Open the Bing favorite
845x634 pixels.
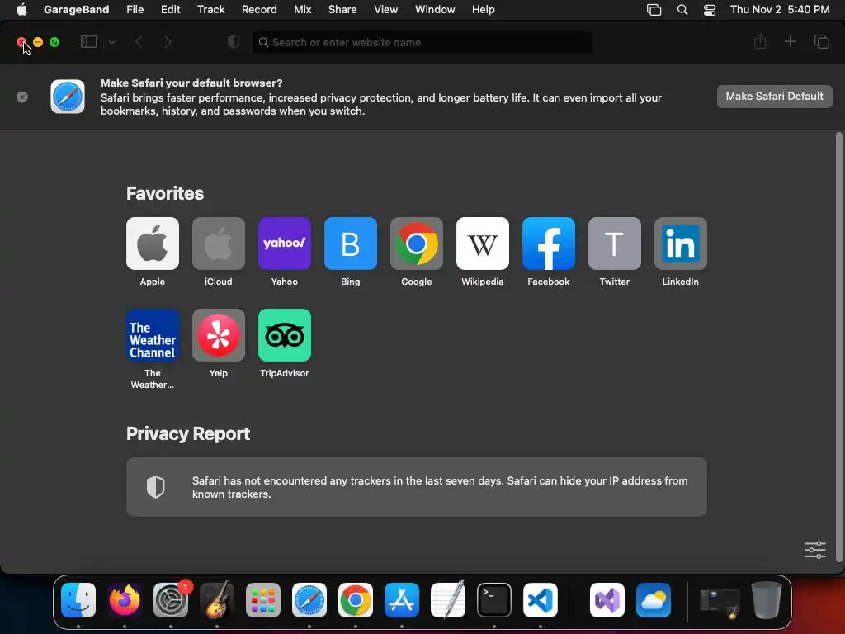coord(350,244)
